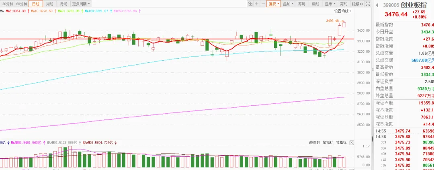The height and width of the screenshot is (170, 434).
Task: Click the 深A涨跌 row
Action: (x=404, y=110)
